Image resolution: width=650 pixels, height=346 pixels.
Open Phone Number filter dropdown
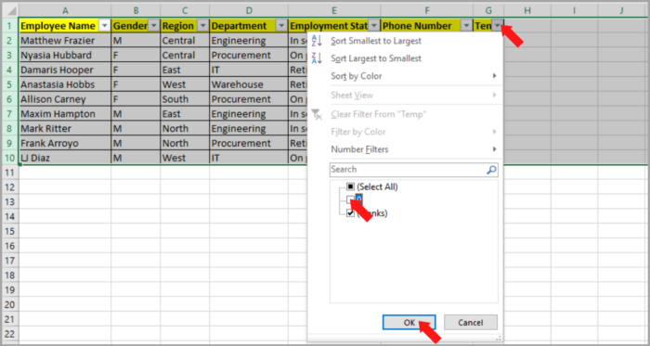pos(467,26)
